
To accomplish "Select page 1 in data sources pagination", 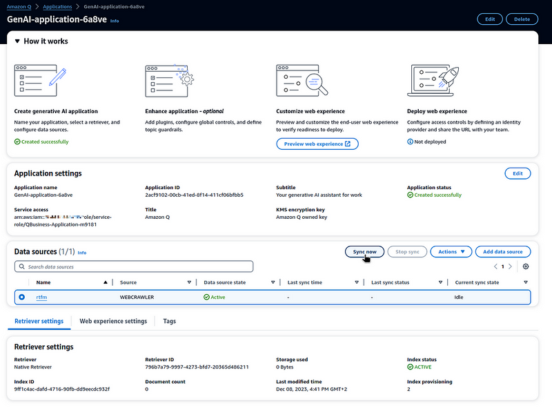I will click(503, 266).
